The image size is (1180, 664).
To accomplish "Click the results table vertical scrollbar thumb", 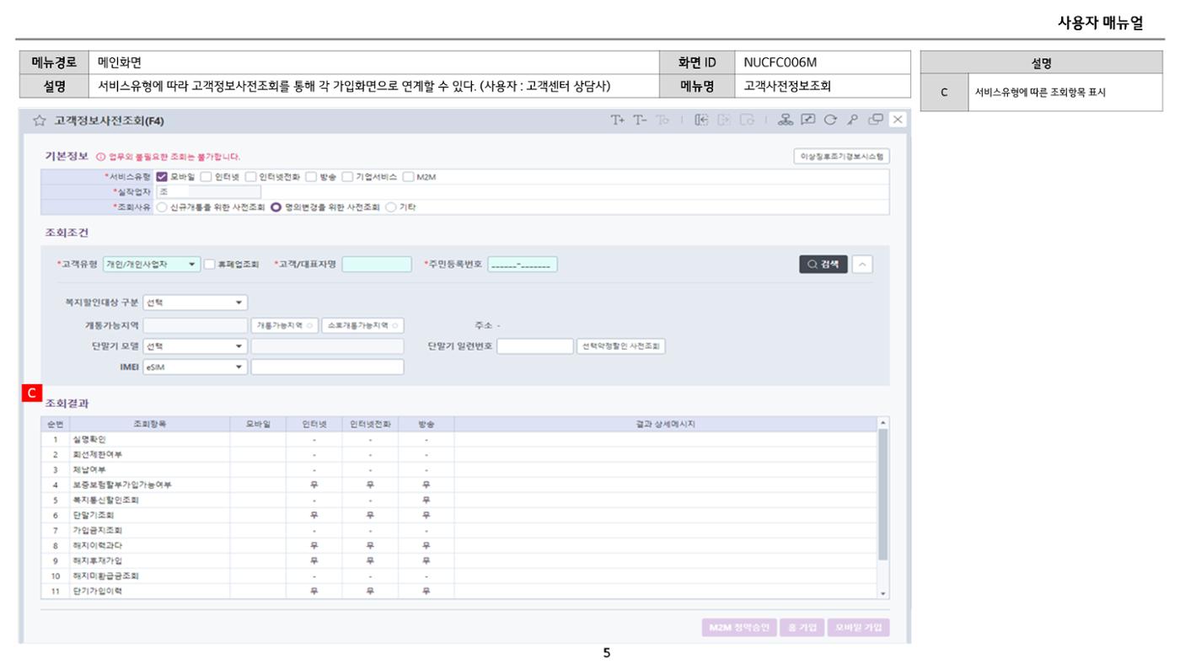I will click(883, 494).
